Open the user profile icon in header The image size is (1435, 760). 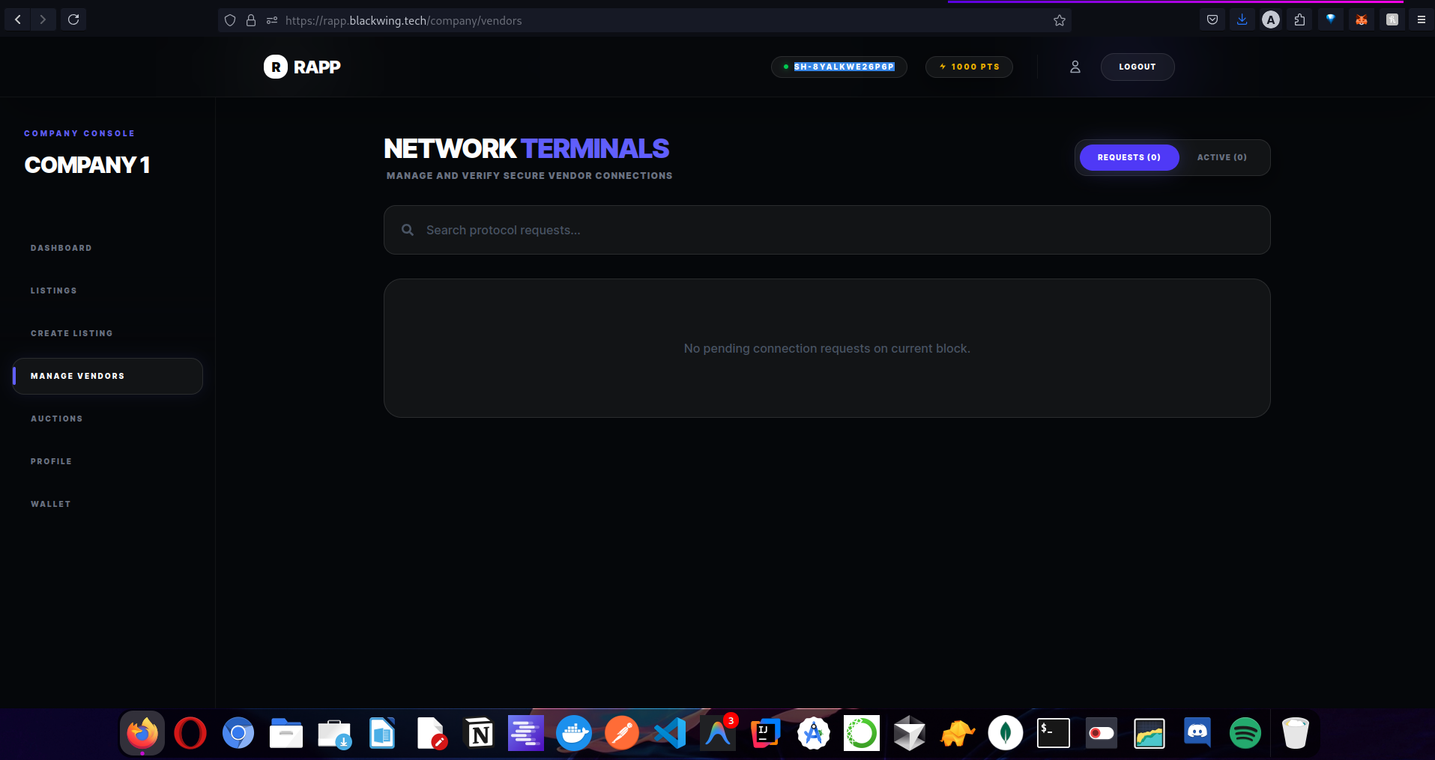(1075, 67)
